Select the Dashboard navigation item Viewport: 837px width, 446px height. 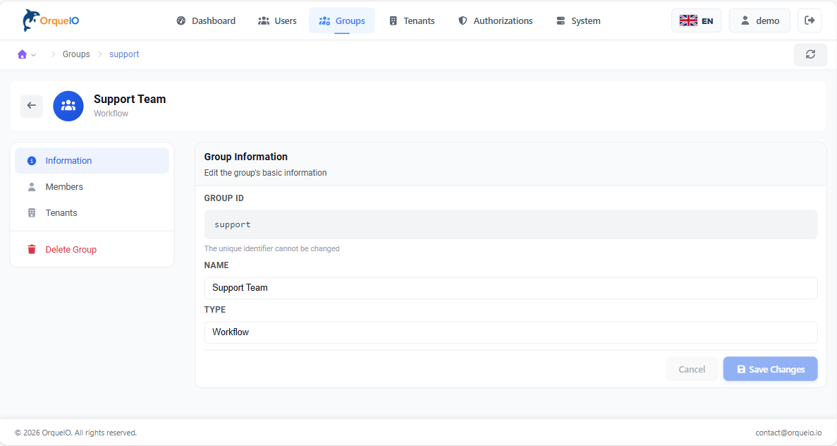tap(205, 20)
